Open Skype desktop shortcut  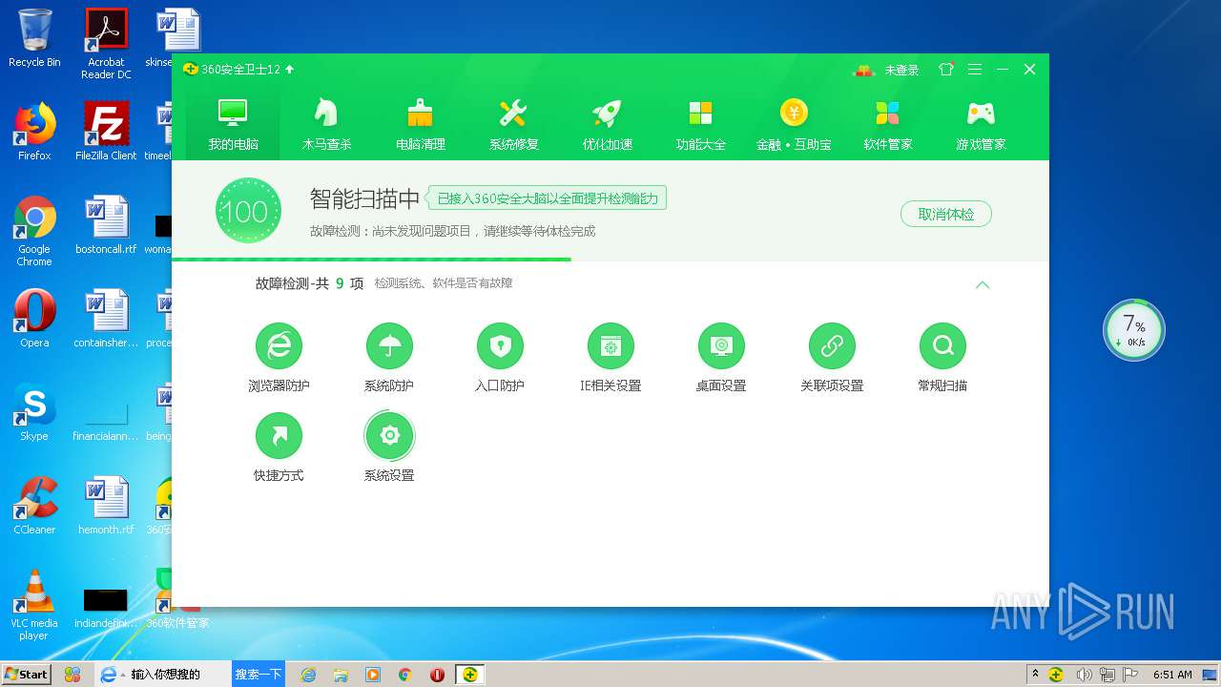coord(34,412)
